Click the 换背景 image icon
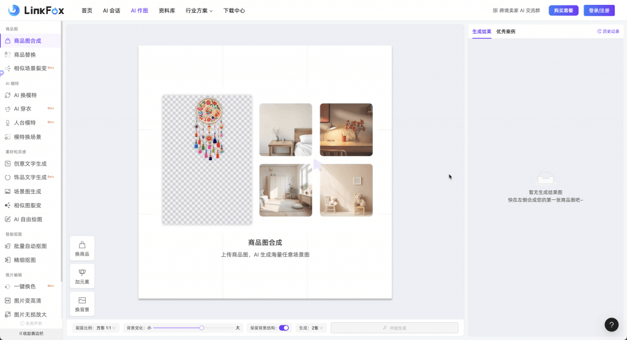 coord(82,300)
